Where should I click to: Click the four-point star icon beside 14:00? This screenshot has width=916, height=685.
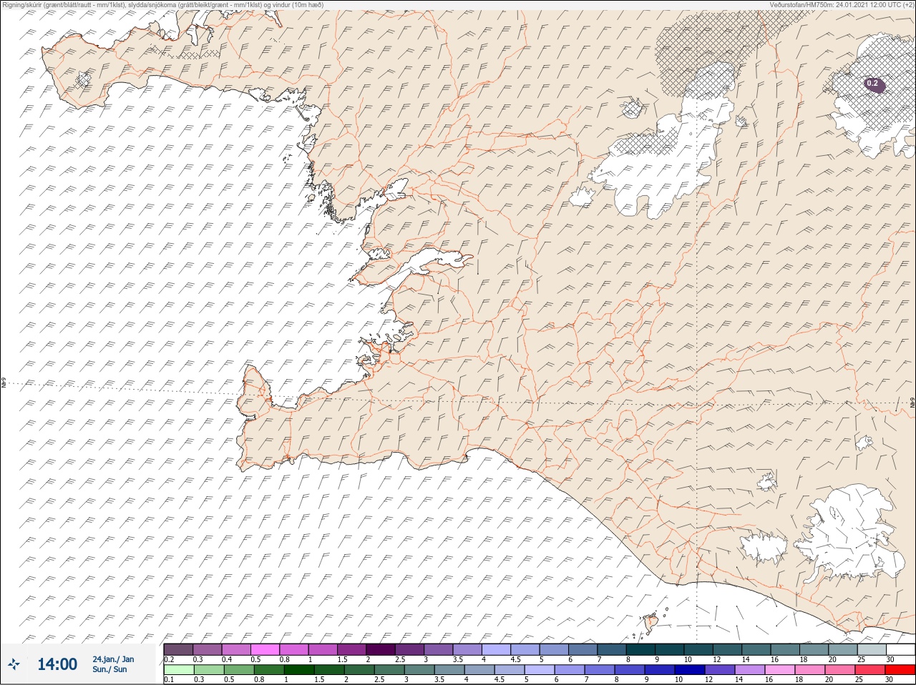[x=14, y=664]
